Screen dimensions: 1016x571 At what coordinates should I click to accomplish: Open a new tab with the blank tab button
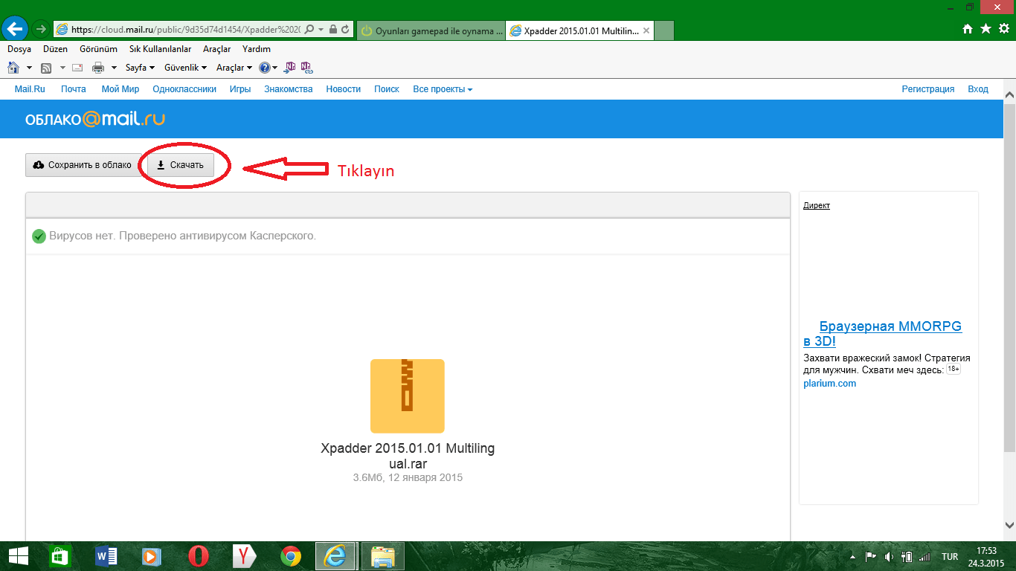[x=664, y=30]
